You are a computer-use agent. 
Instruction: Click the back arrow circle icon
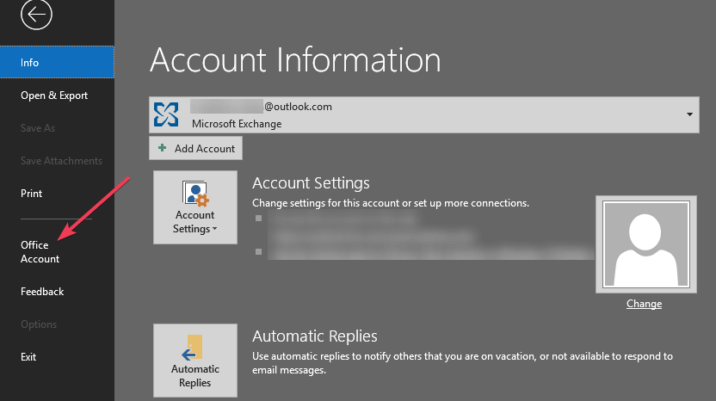36,14
